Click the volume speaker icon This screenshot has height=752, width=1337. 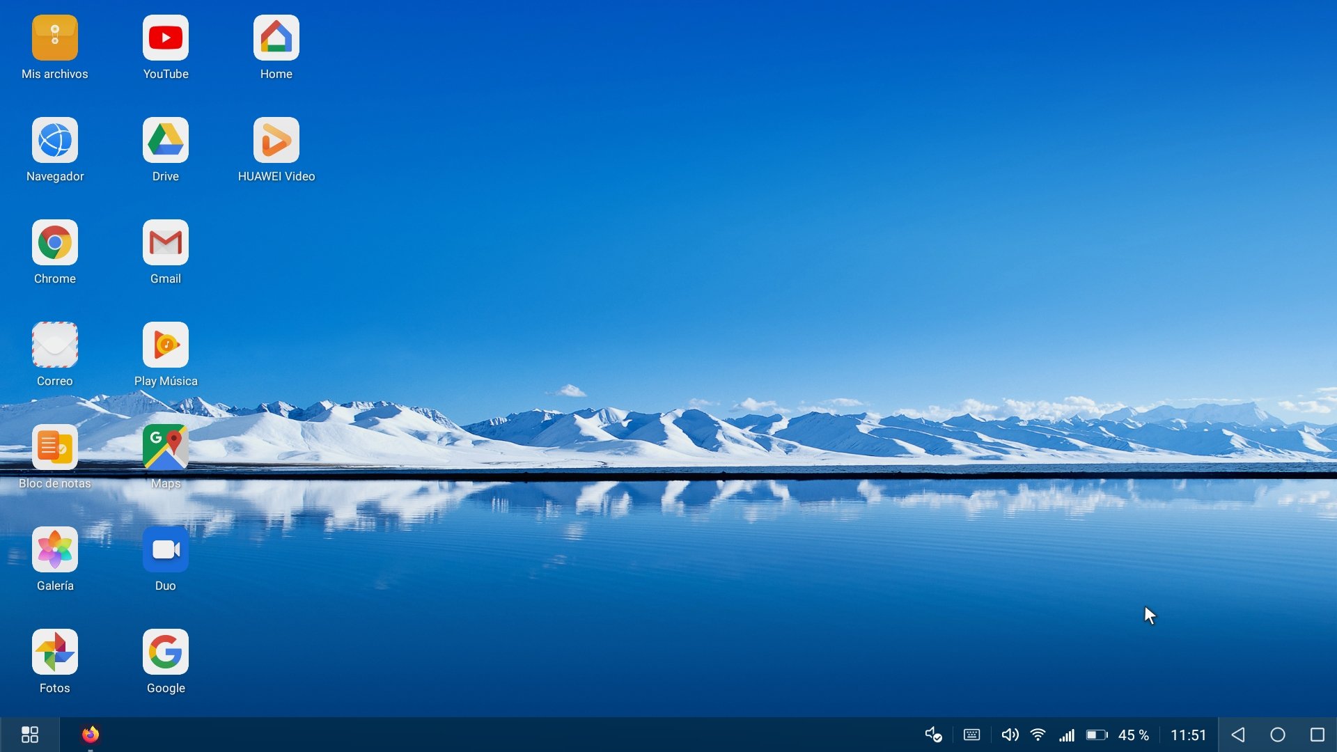(1009, 735)
